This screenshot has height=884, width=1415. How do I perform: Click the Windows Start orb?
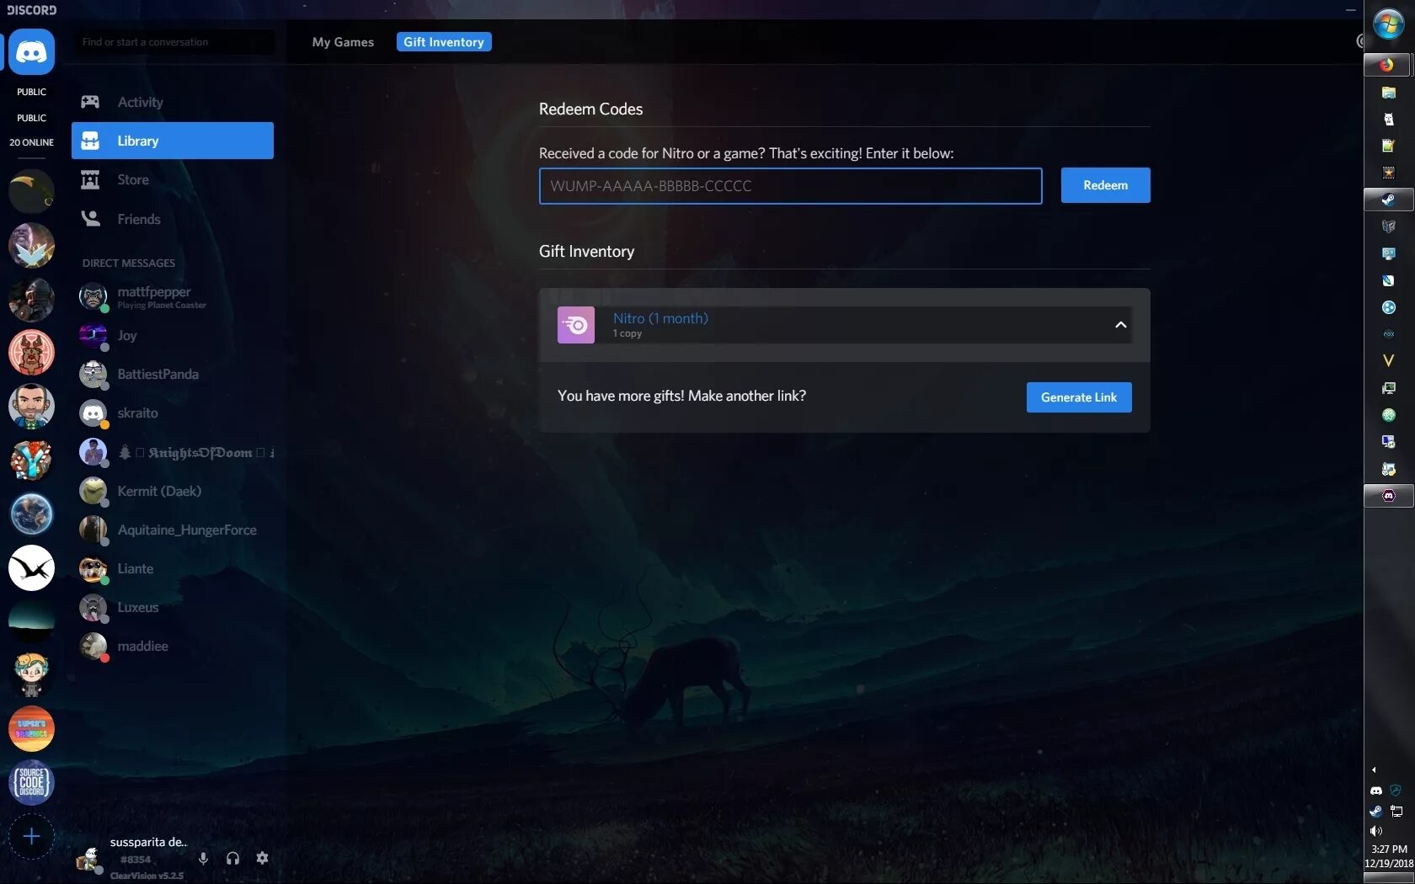pos(1389,24)
